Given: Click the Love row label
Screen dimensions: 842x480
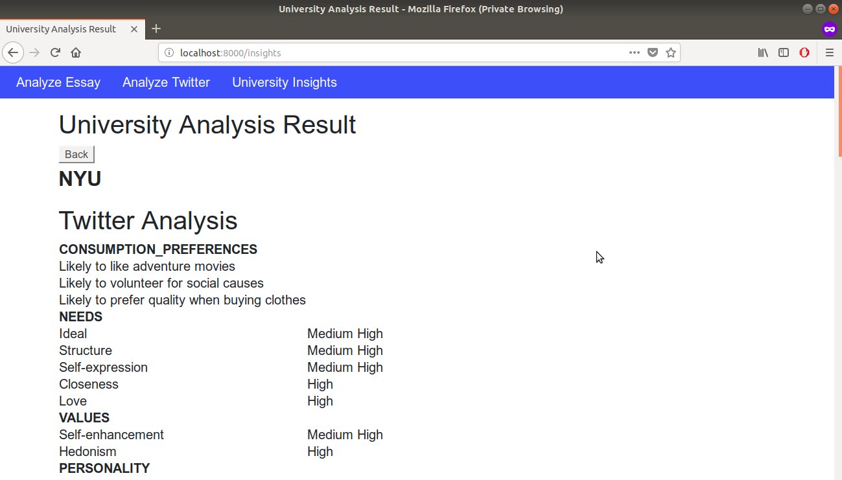Looking at the screenshot, I should [x=73, y=401].
